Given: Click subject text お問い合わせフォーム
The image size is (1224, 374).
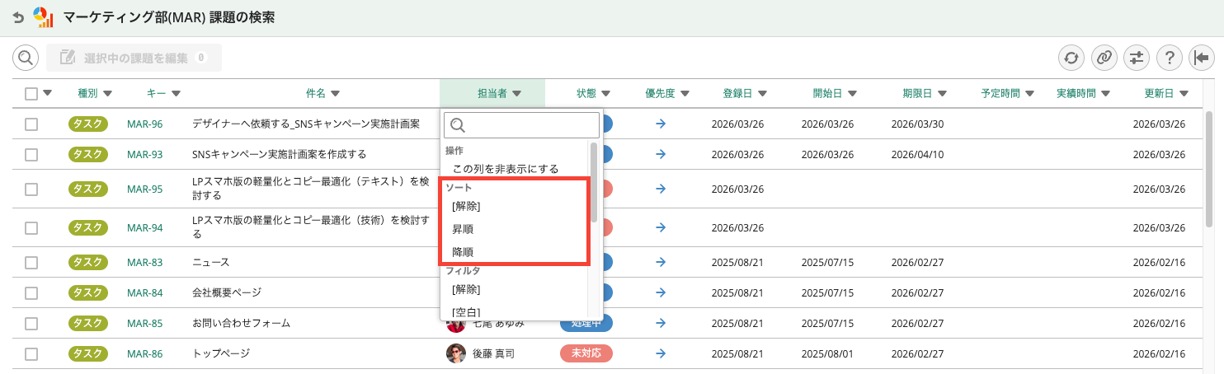Looking at the screenshot, I should pos(241,323).
